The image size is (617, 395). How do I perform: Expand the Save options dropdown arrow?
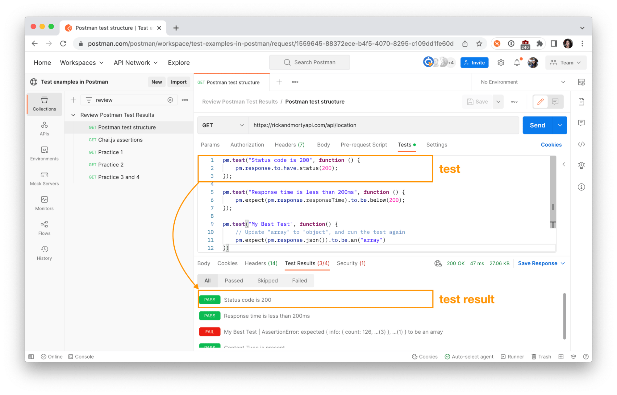(498, 102)
